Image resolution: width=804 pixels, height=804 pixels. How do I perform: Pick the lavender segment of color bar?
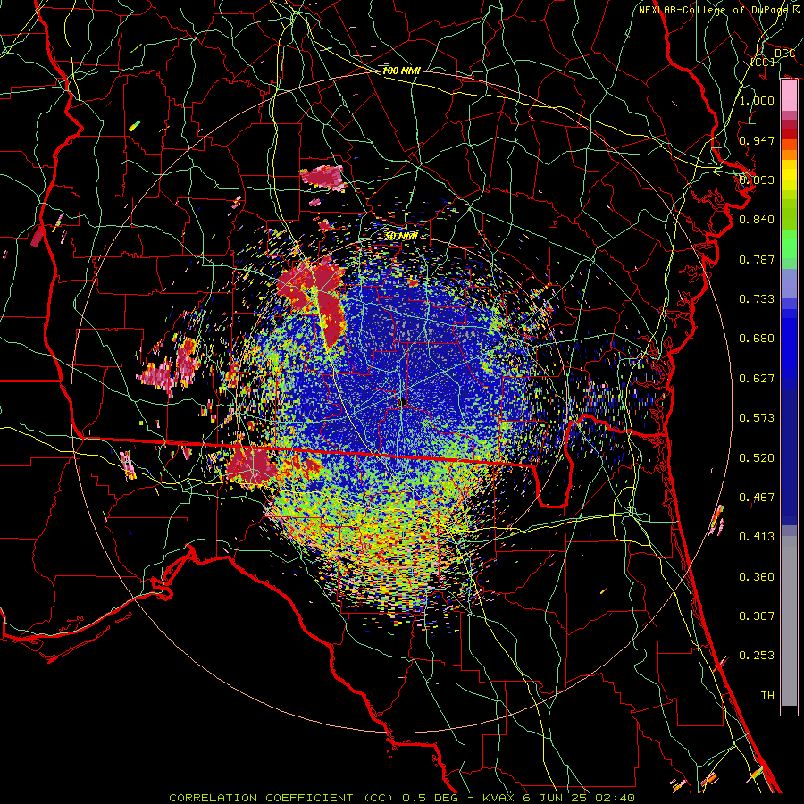(x=789, y=284)
